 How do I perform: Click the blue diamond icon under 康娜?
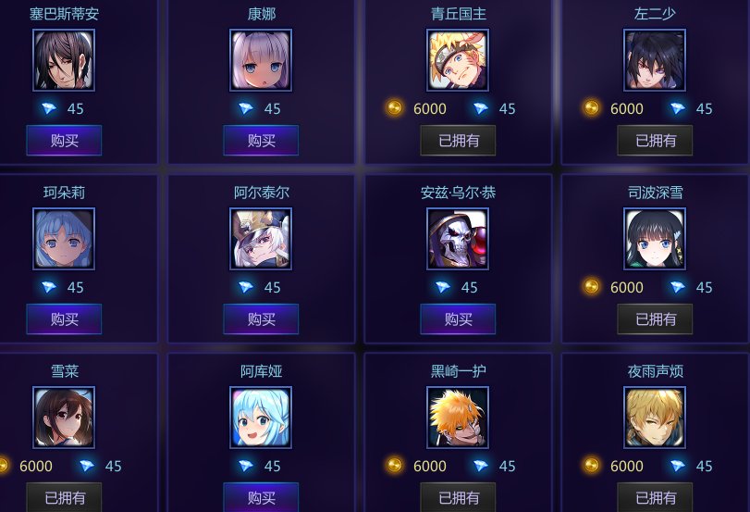click(246, 108)
